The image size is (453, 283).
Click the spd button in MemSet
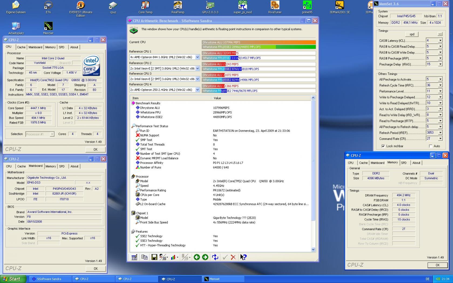412,34
